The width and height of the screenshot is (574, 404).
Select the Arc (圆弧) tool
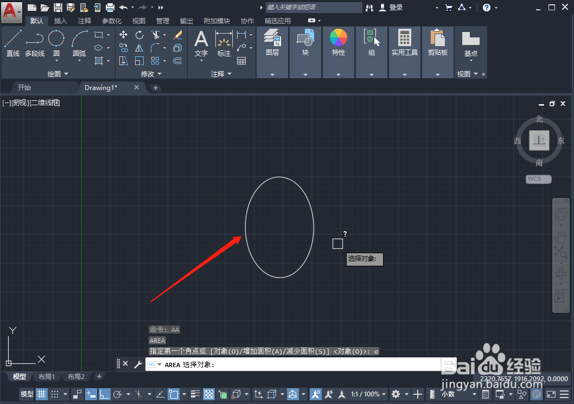pyautogui.click(x=79, y=43)
